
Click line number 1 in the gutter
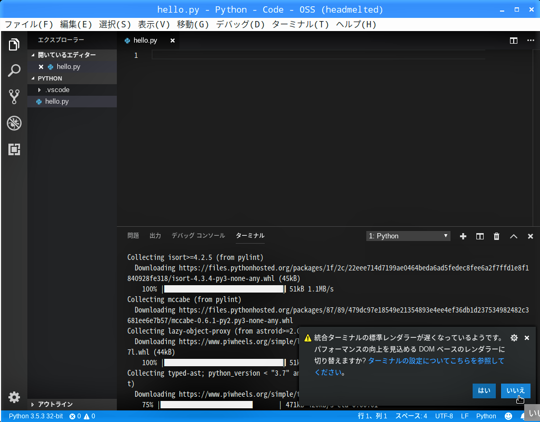(136, 55)
